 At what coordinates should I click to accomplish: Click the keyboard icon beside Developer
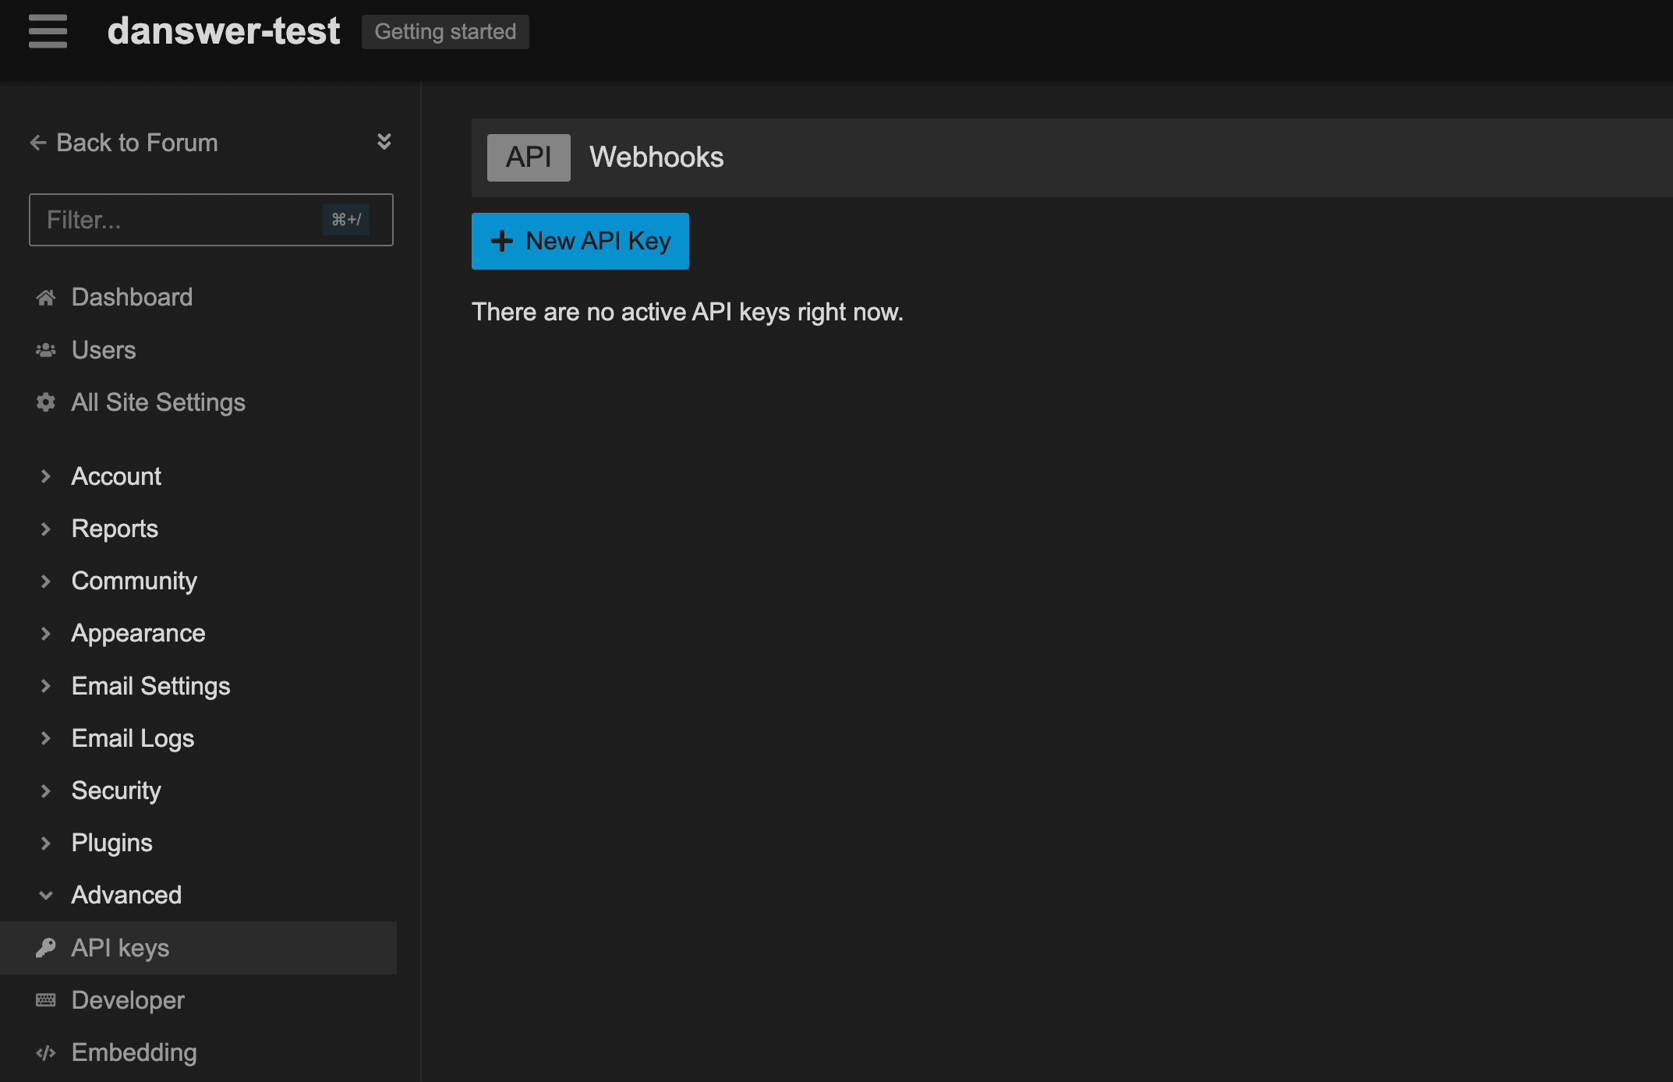click(x=45, y=1000)
